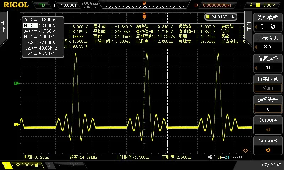Click the menu page-down arrow icon
The image size is (284, 170).
(x=245, y=151)
